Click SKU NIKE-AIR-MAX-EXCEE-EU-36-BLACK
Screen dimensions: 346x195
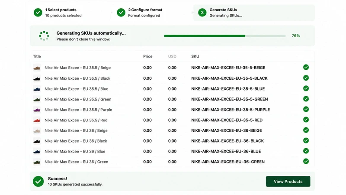(x=227, y=141)
